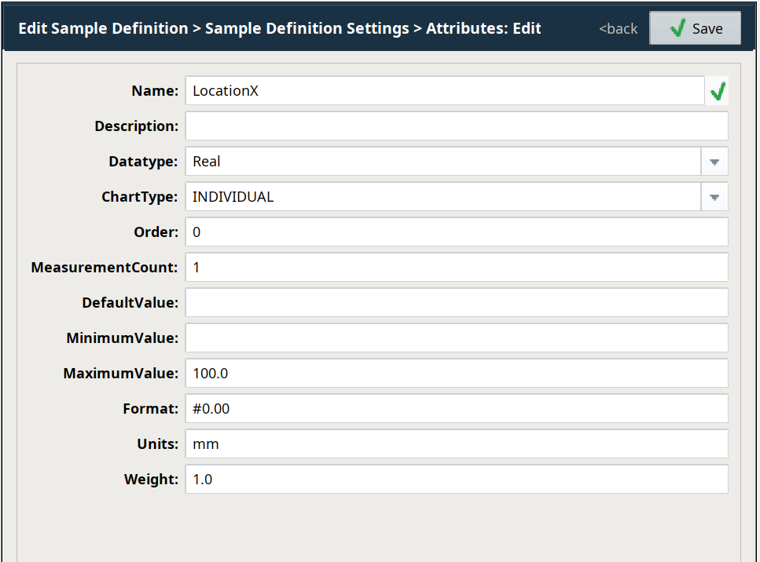Click the green validation checkmark beside Name
This screenshot has height=562, width=760.
717,92
